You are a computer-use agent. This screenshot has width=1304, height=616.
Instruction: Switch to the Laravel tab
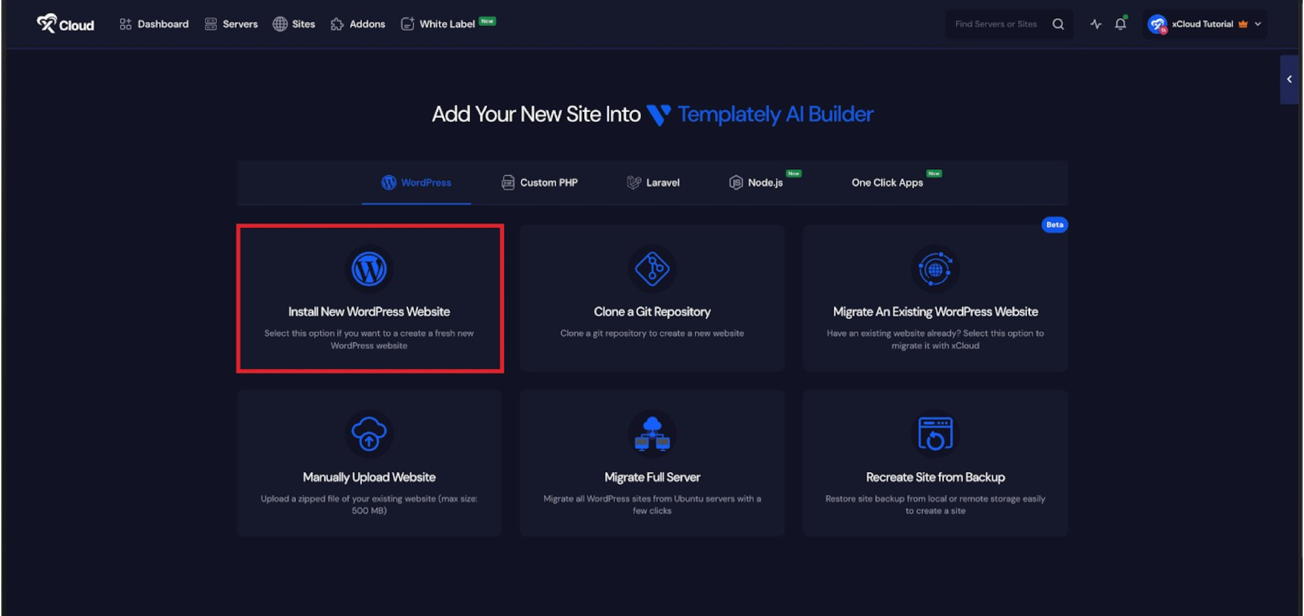[653, 183]
